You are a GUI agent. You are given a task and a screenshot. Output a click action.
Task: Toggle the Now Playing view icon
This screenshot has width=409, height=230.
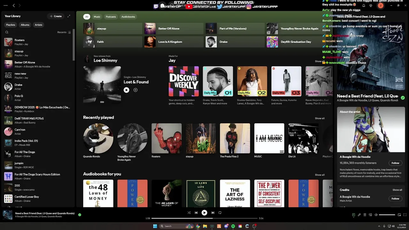353,215
